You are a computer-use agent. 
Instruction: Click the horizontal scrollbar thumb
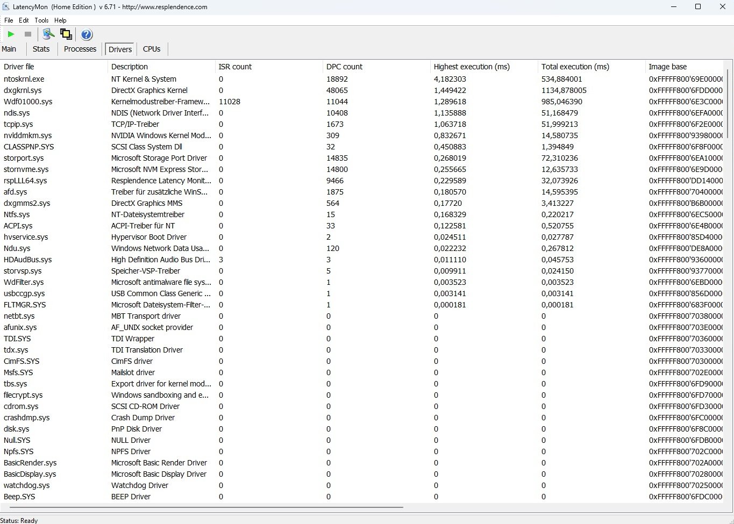click(x=206, y=507)
